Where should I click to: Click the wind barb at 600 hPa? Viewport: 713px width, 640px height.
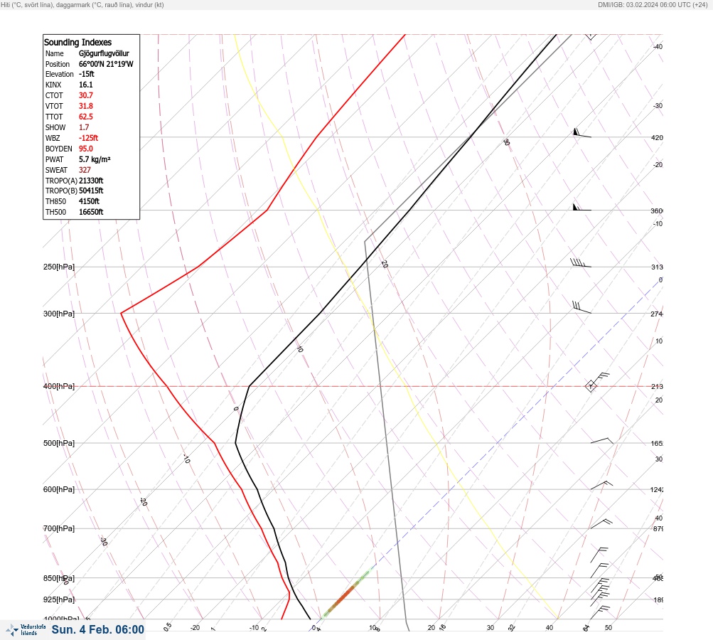[x=601, y=485]
